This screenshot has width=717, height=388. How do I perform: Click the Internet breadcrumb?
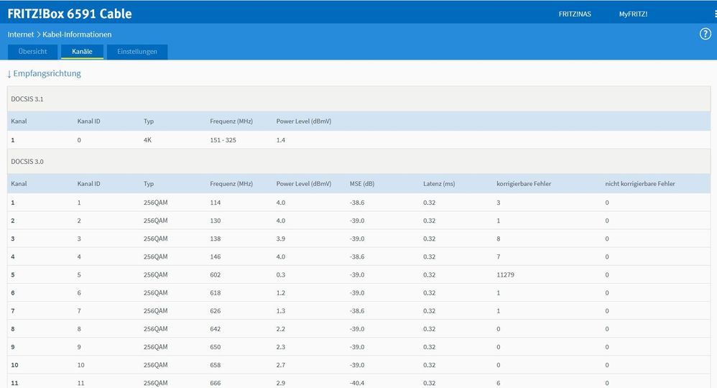pos(22,34)
